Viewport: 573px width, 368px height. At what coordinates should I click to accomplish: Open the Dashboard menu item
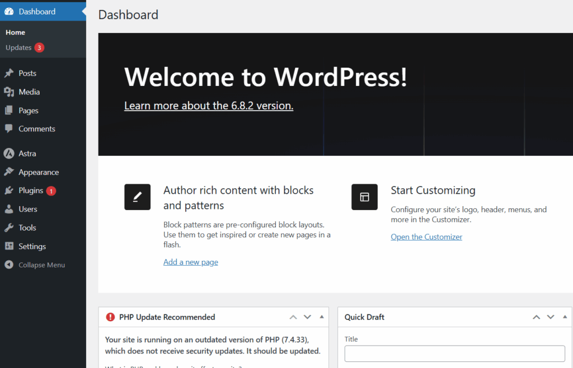click(43, 11)
